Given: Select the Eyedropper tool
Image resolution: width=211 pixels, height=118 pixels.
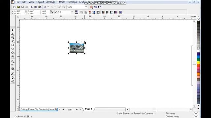Looking at the screenshot, I should [x=13, y=73].
